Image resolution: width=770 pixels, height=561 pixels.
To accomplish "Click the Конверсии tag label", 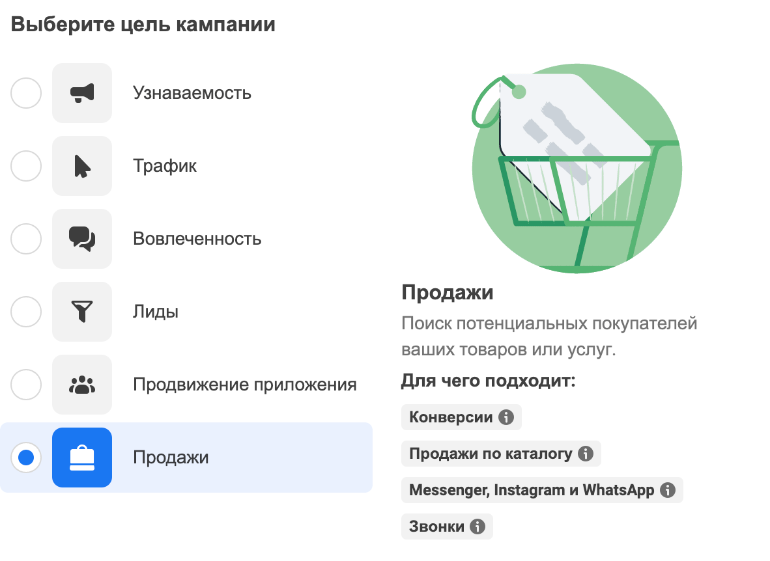I will click(451, 417).
